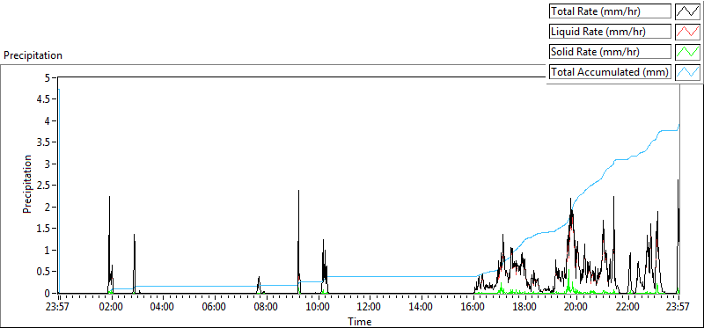Click the vertical Precipitation axis title
Screen dimensions: 704x328
click(27, 184)
